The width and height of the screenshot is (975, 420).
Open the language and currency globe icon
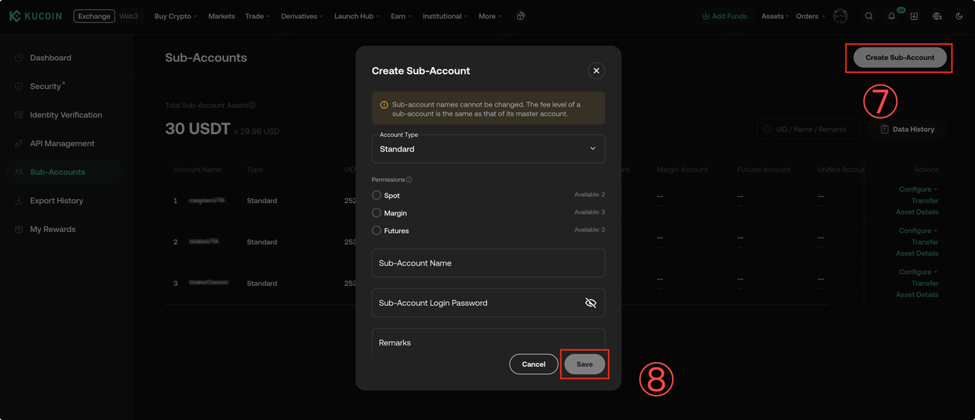[937, 16]
